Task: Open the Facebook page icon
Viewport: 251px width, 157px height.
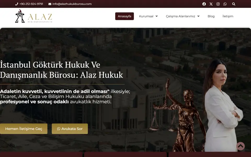Action: [204, 4]
